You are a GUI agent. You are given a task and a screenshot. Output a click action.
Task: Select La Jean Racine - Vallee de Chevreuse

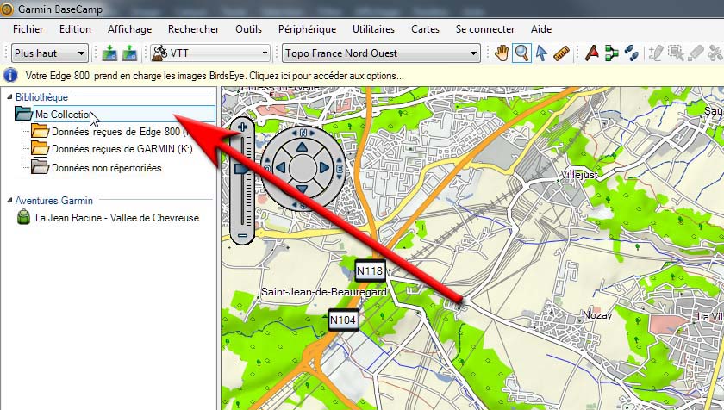(117, 218)
